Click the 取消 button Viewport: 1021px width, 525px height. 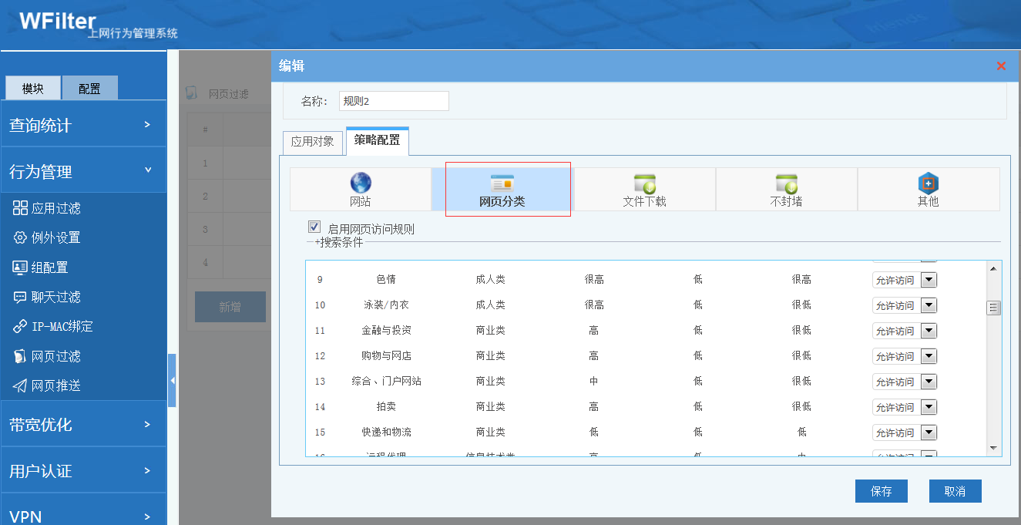pos(955,491)
